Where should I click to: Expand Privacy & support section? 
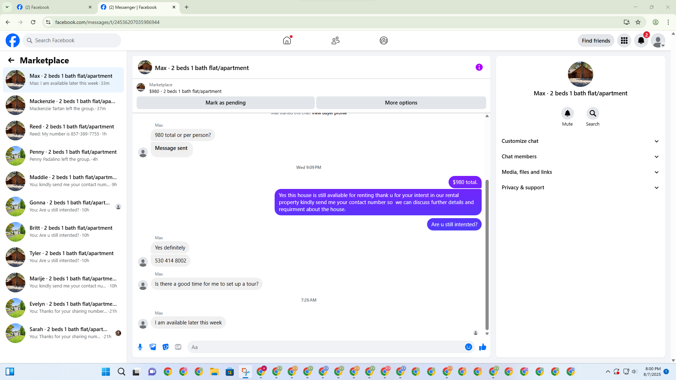click(x=580, y=188)
